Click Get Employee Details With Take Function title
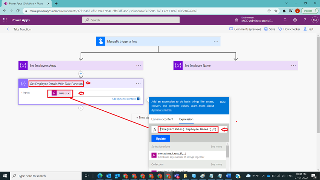The width and height of the screenshot is (320, 180). tap(56, 84)
